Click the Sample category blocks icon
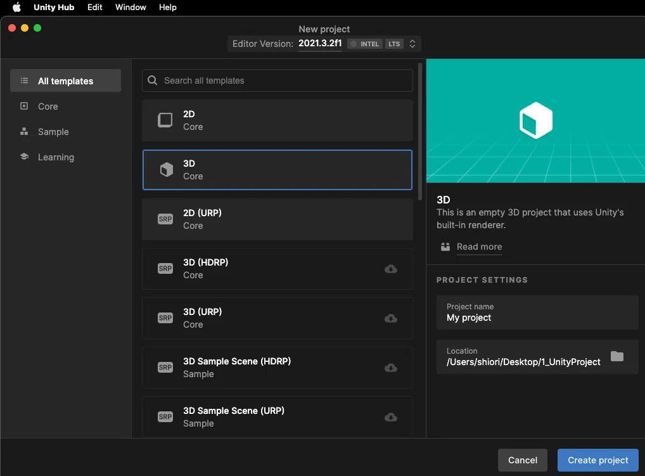645x476 pixels. pyautogui.click(x=24, y=132)
